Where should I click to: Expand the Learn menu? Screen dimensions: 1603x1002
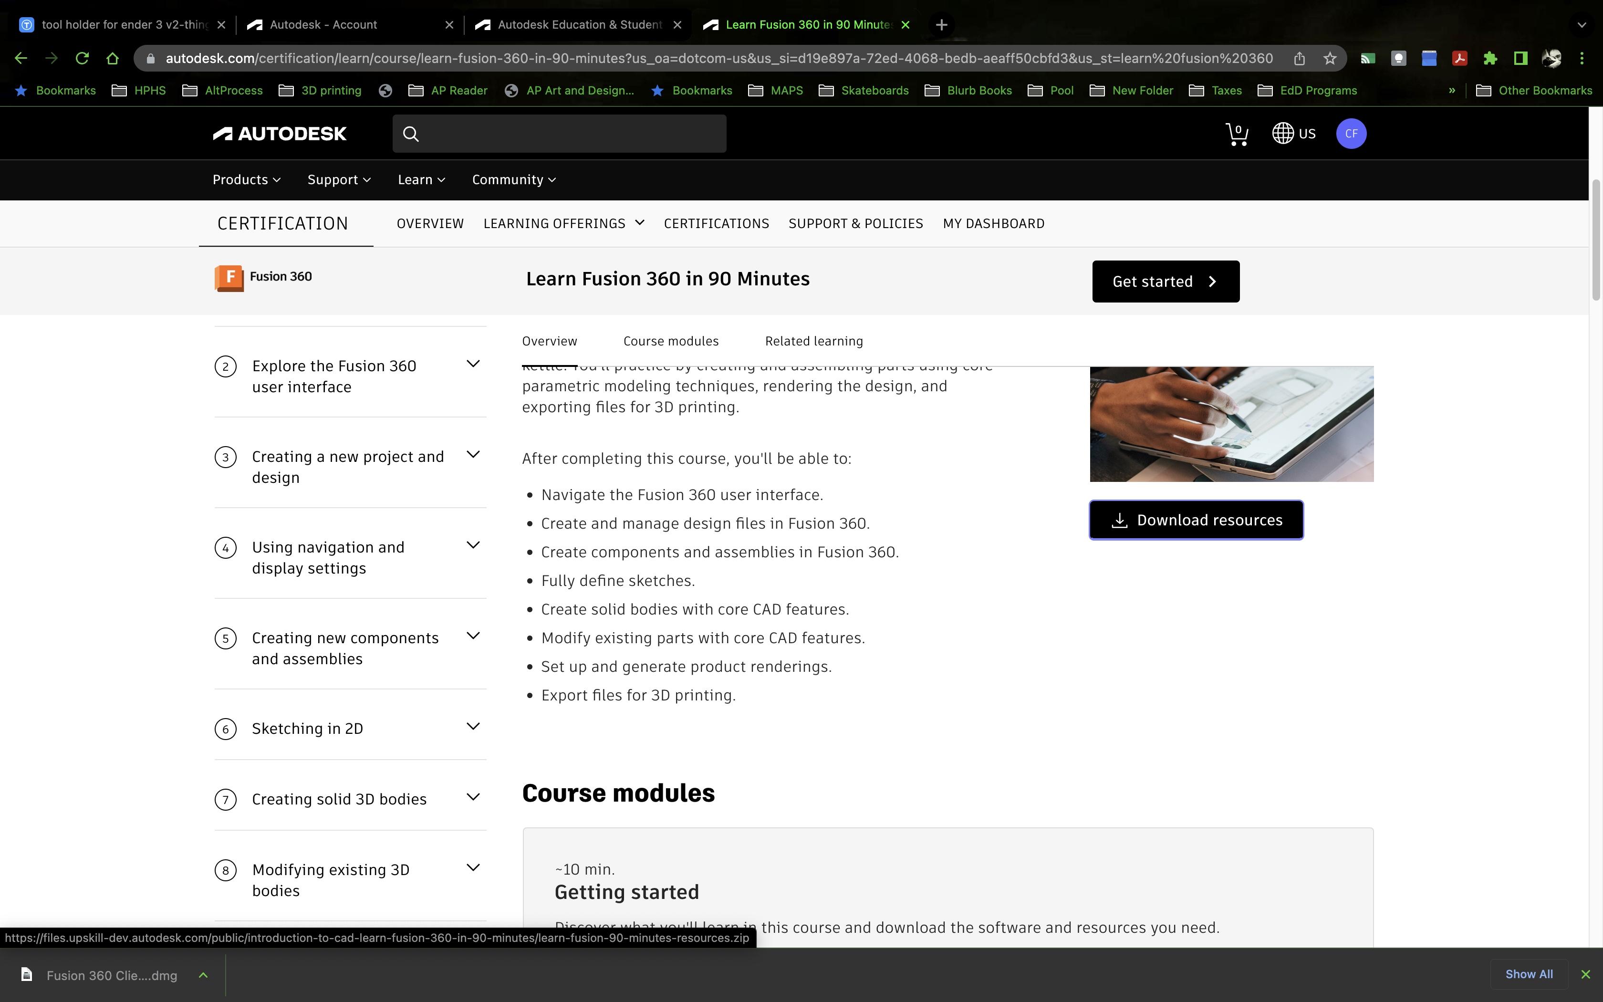click(421, 179)
